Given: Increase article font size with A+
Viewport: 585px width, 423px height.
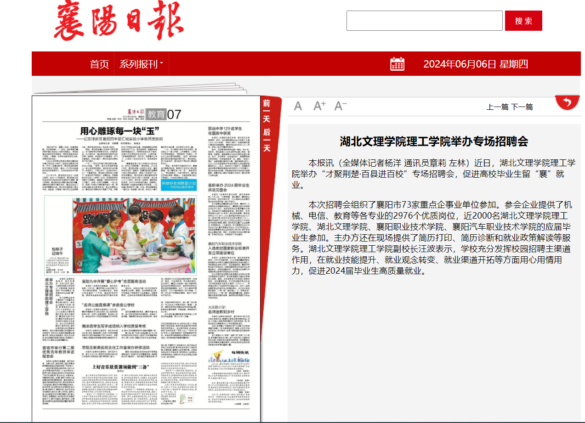Looking at the screenshot, I should tap(319, 107).
